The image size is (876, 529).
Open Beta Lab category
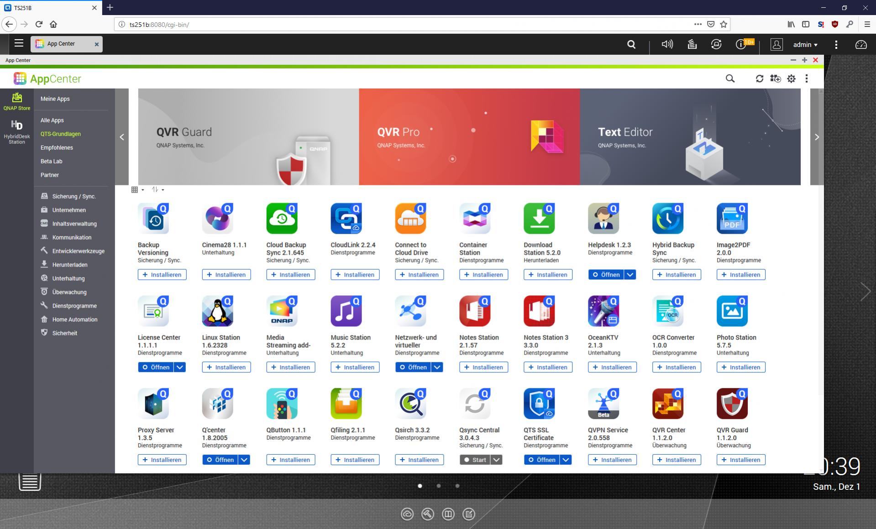51,161
